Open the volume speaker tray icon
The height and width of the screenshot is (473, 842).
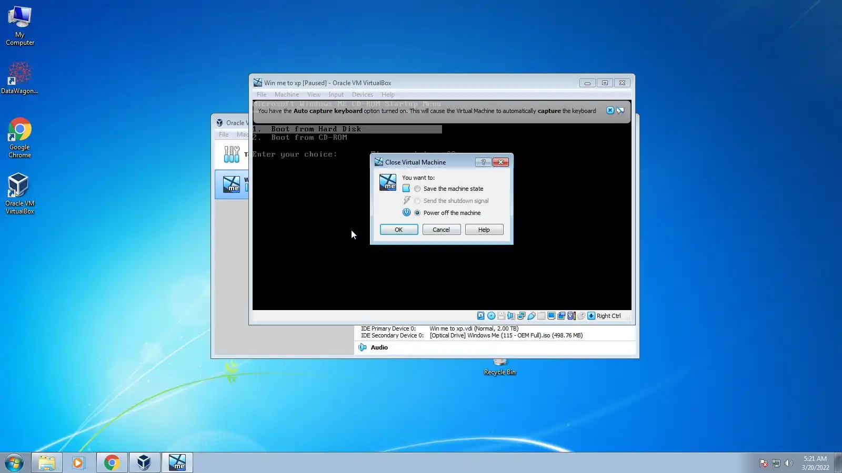788,463
